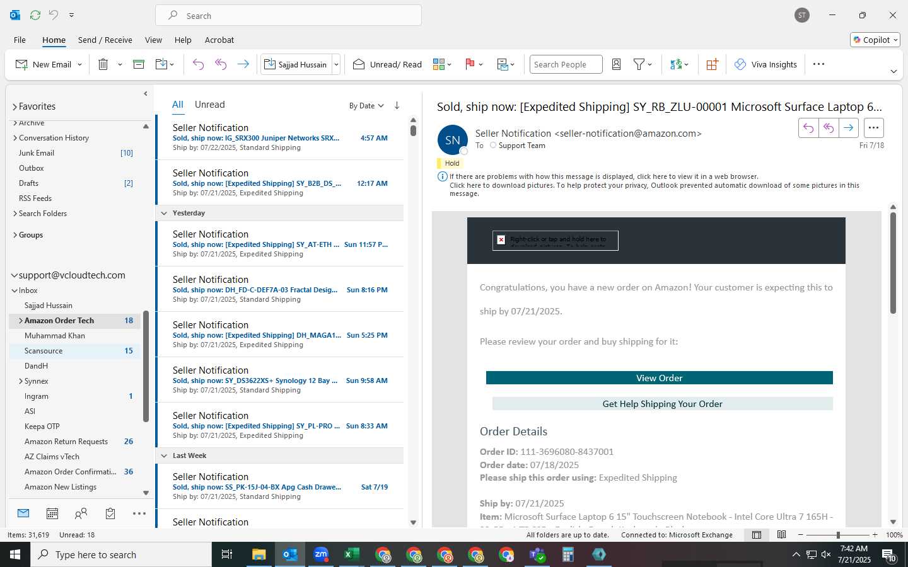The width and height of the screenshot is (908, 567).
Task: Click the Undo icon in title bar
Action: pos(54,15)
